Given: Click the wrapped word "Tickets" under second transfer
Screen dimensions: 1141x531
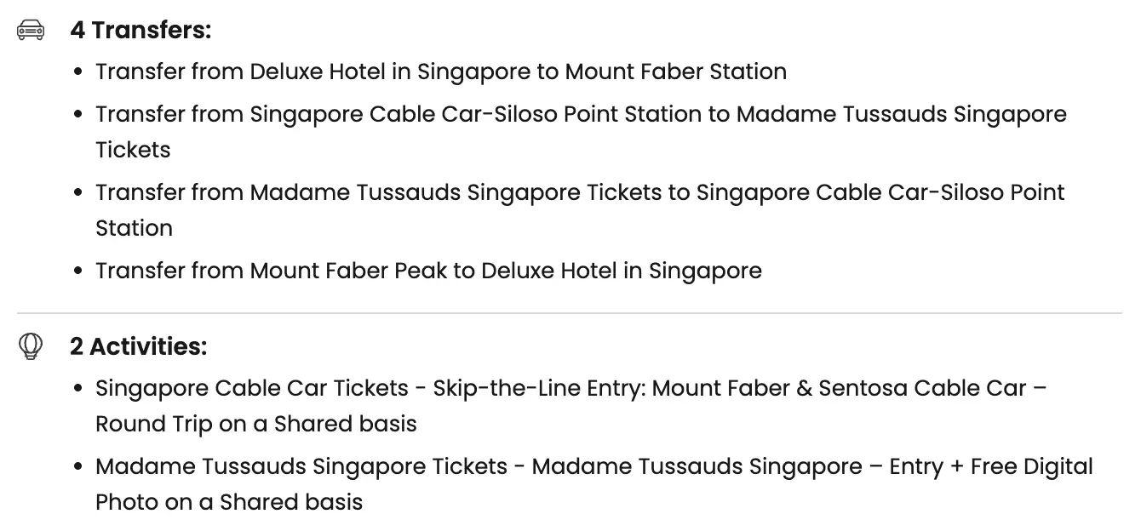Looking at the screenshot, I should pos(133,150).
